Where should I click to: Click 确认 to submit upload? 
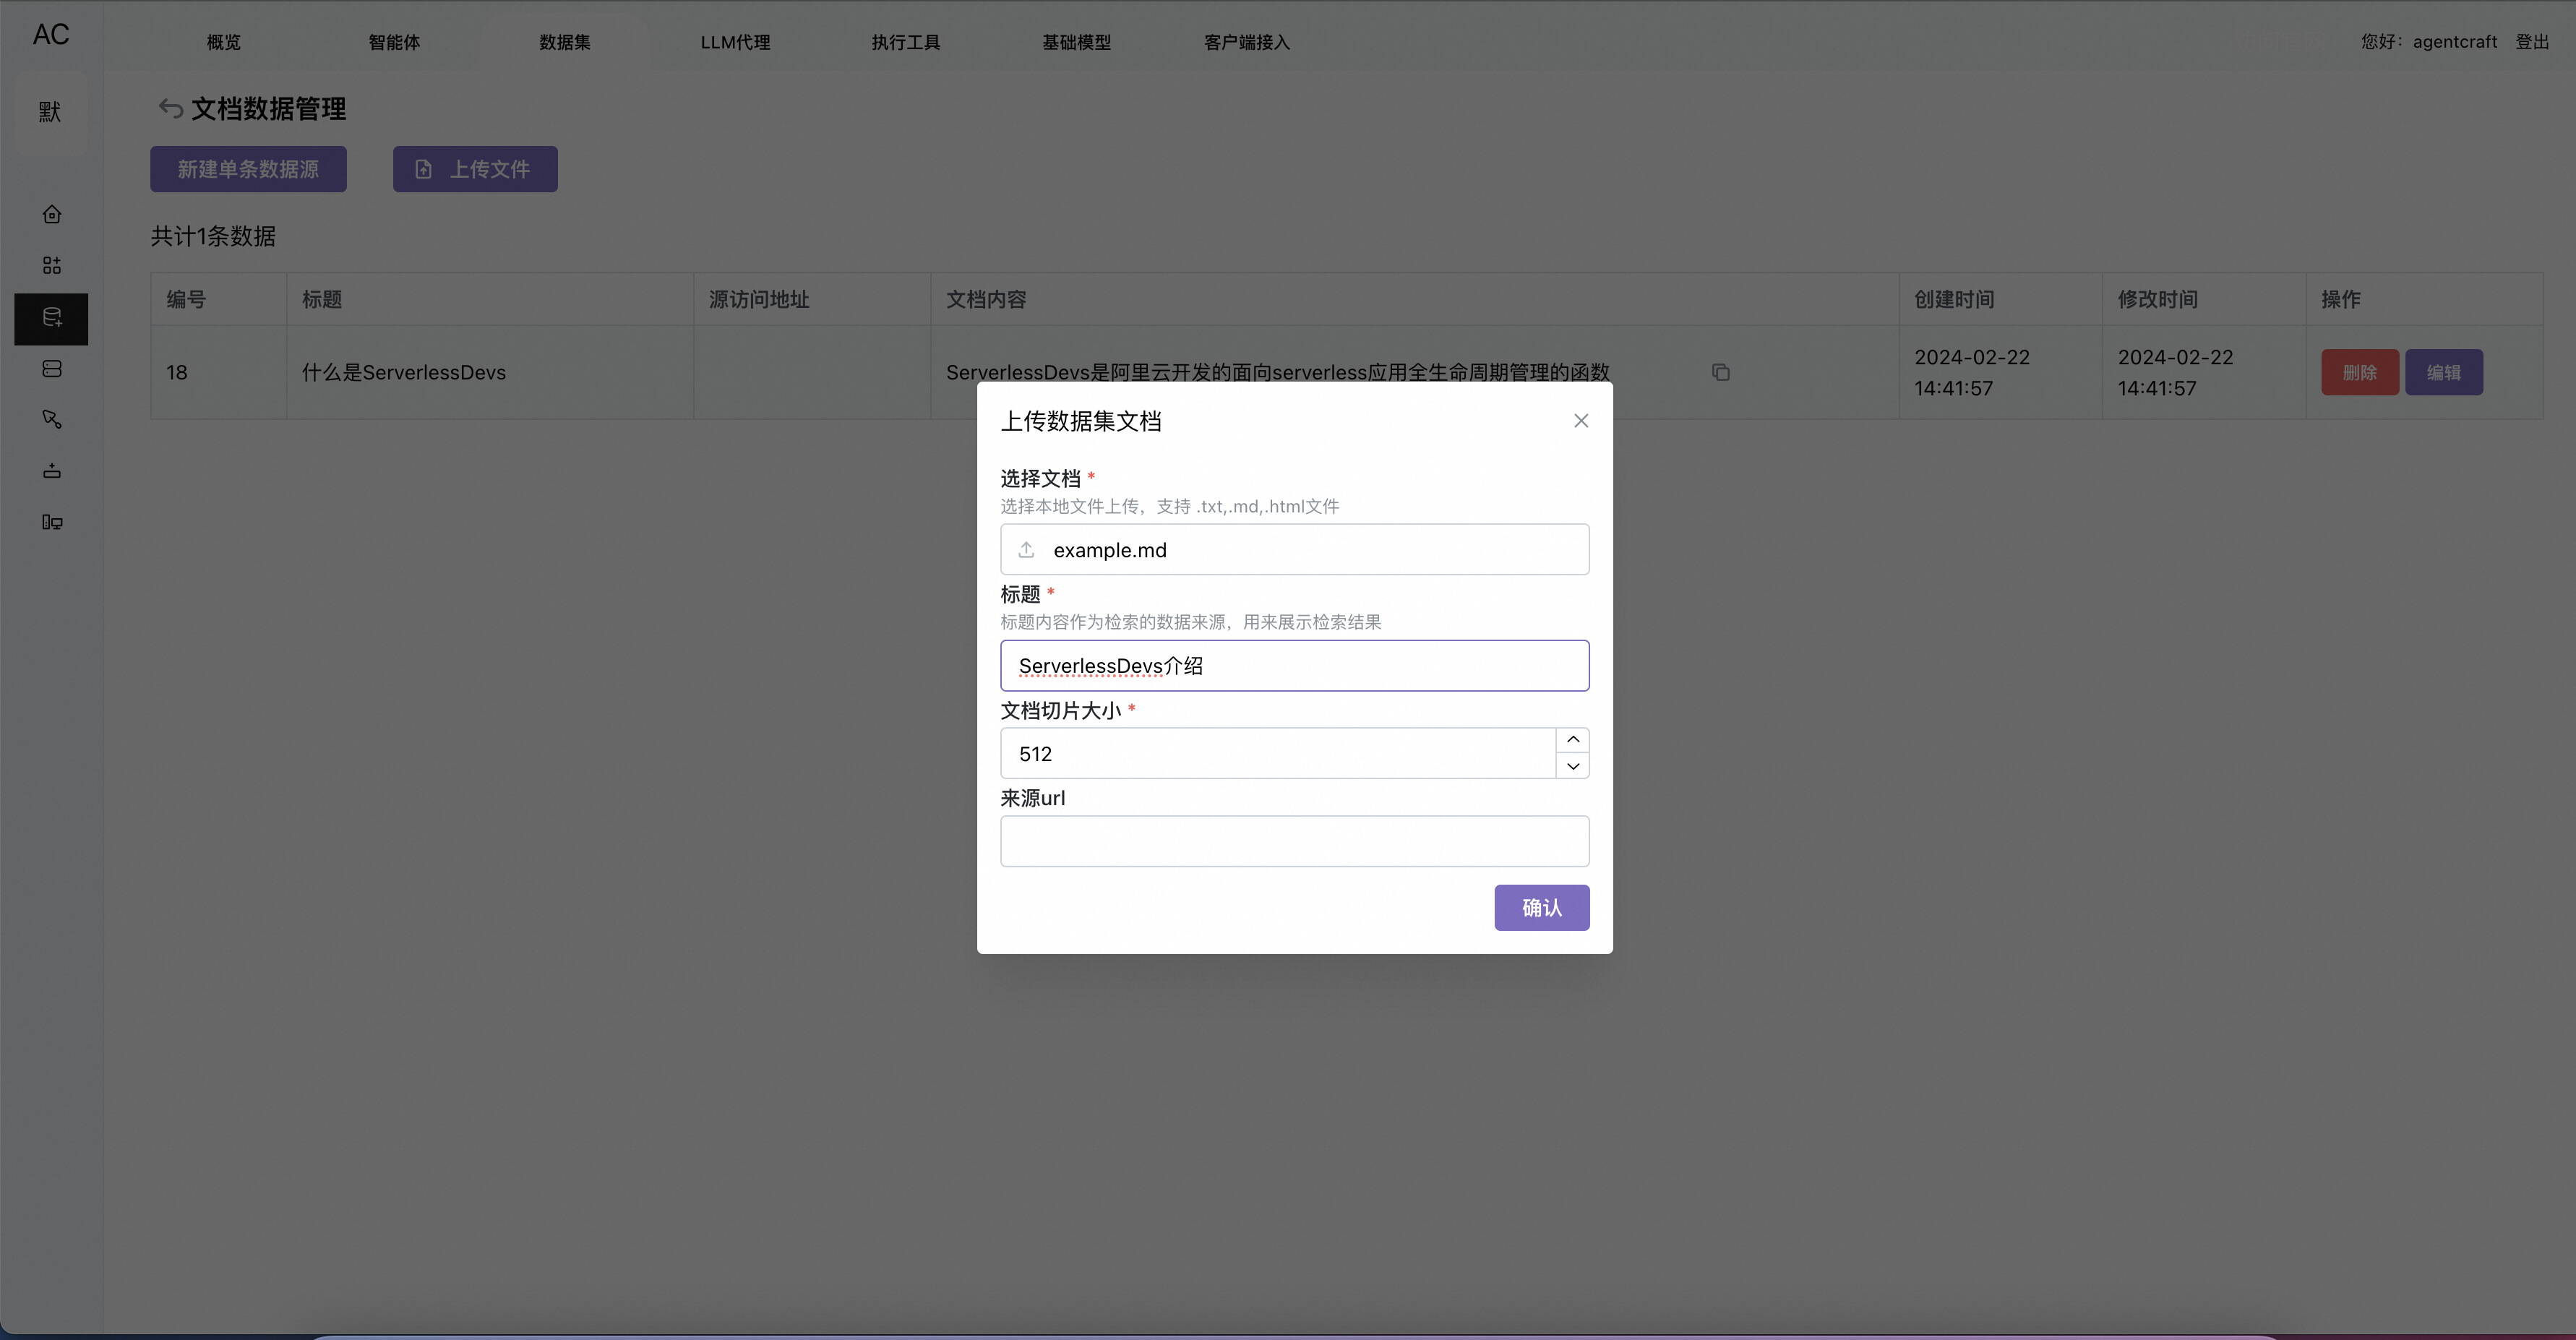pyautogui.click(x=1542, y=907)
